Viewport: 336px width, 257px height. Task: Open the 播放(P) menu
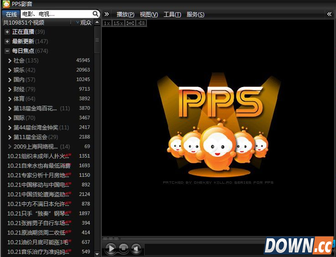tap(125, 14)
